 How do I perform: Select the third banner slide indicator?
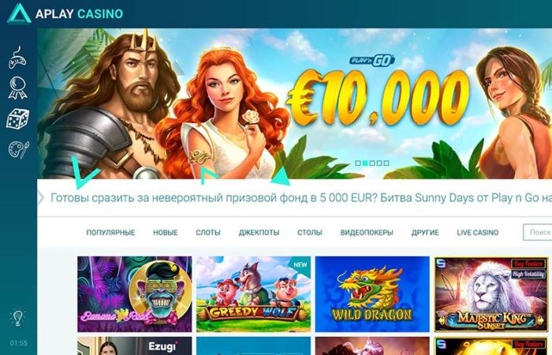point(372,163)
